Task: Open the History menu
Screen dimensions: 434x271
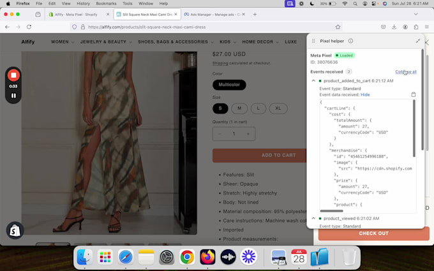Action: pyautogui.click(x=83, y=4)
